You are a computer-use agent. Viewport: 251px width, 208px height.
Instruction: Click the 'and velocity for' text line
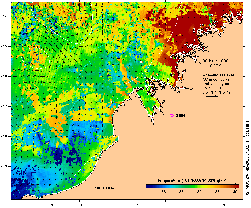(x=216, y=84)
